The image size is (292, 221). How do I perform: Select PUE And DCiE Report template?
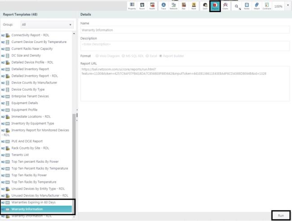27,141
